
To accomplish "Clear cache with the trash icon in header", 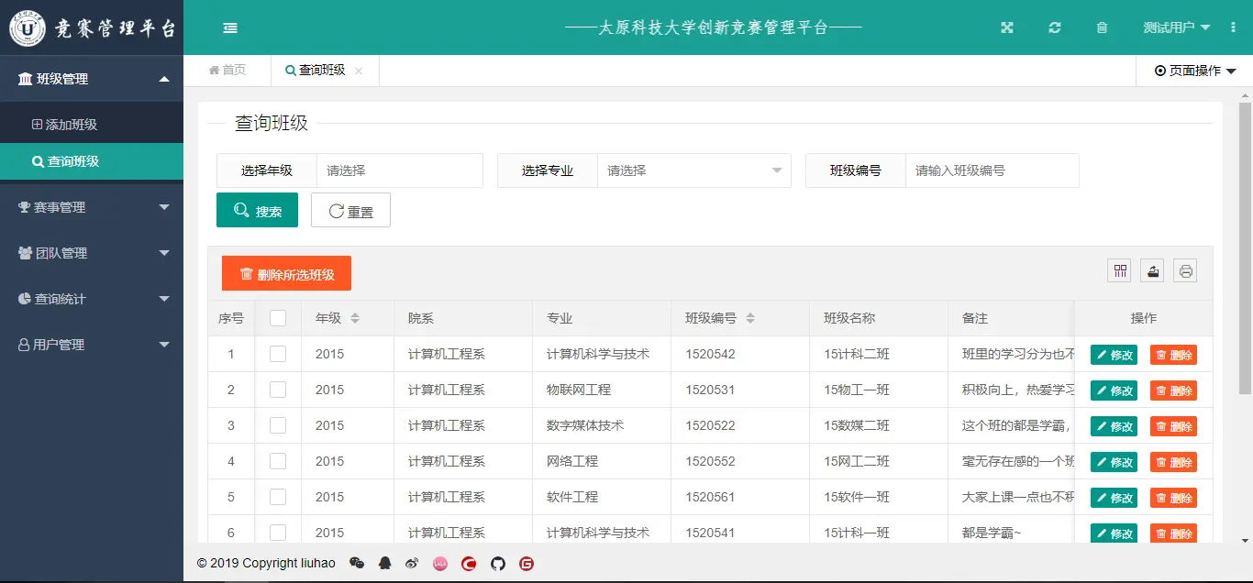I will click(x=1102, y=27).
